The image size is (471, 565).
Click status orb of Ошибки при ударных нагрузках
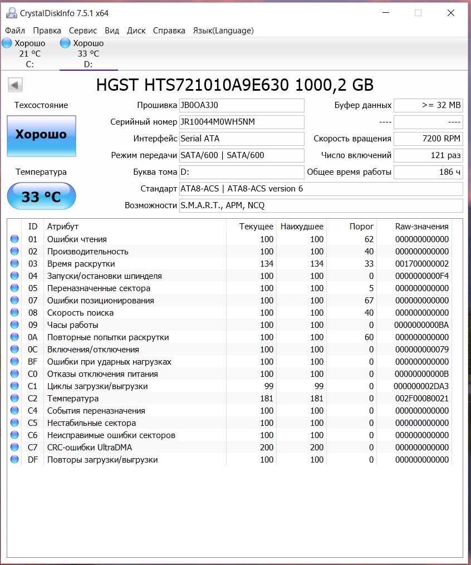point(14,361)
